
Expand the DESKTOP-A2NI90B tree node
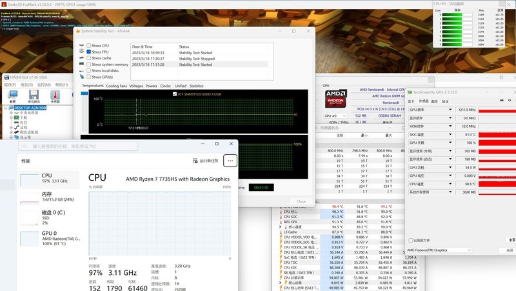5,108
